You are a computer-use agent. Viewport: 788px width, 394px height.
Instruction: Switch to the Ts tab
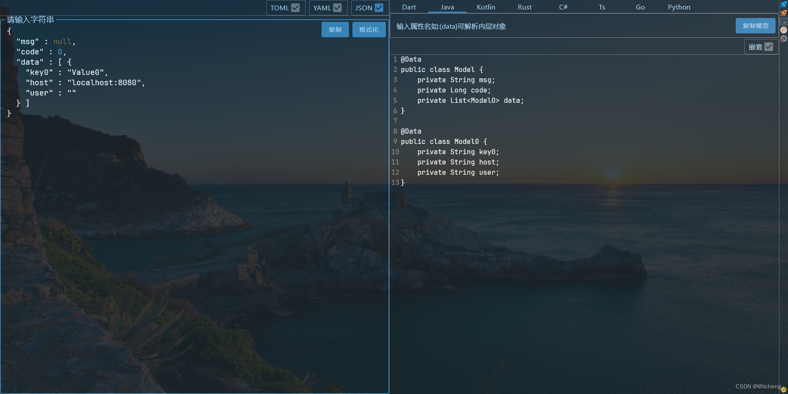602,7
